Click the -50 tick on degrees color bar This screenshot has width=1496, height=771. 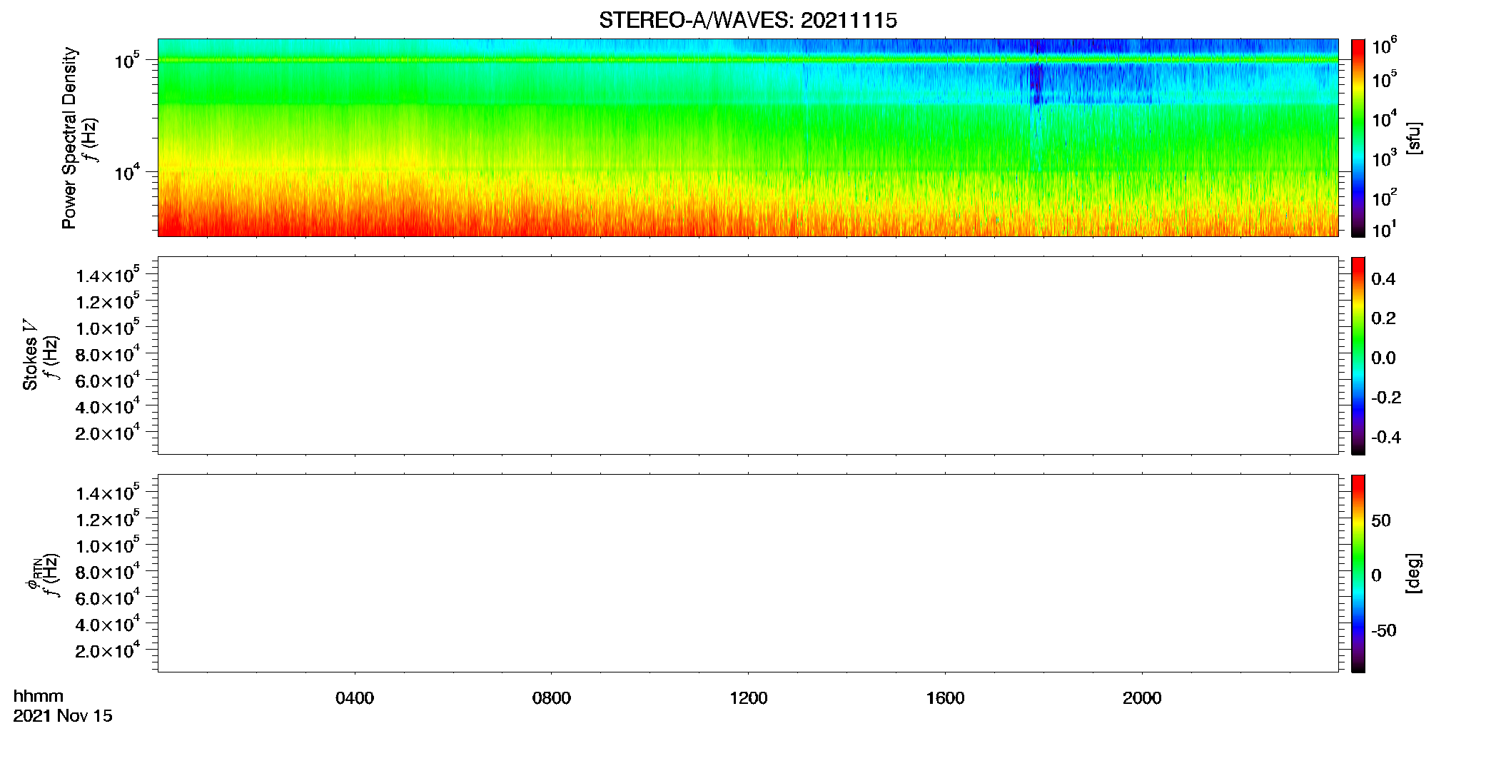pos(1383,631)
